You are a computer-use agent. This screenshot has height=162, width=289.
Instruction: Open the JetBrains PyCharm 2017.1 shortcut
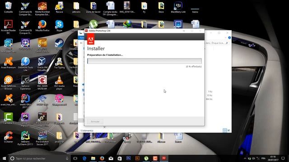click(x=25, y=138)
